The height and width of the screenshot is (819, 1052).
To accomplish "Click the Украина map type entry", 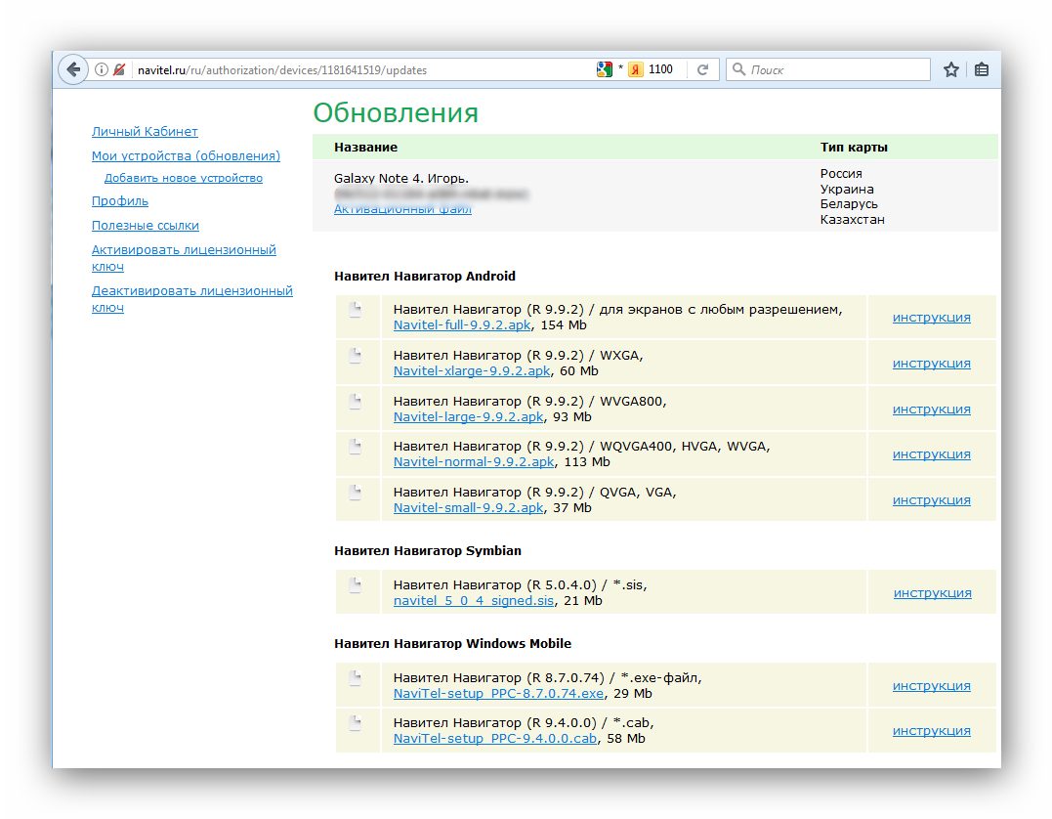I will pos(847,189).
